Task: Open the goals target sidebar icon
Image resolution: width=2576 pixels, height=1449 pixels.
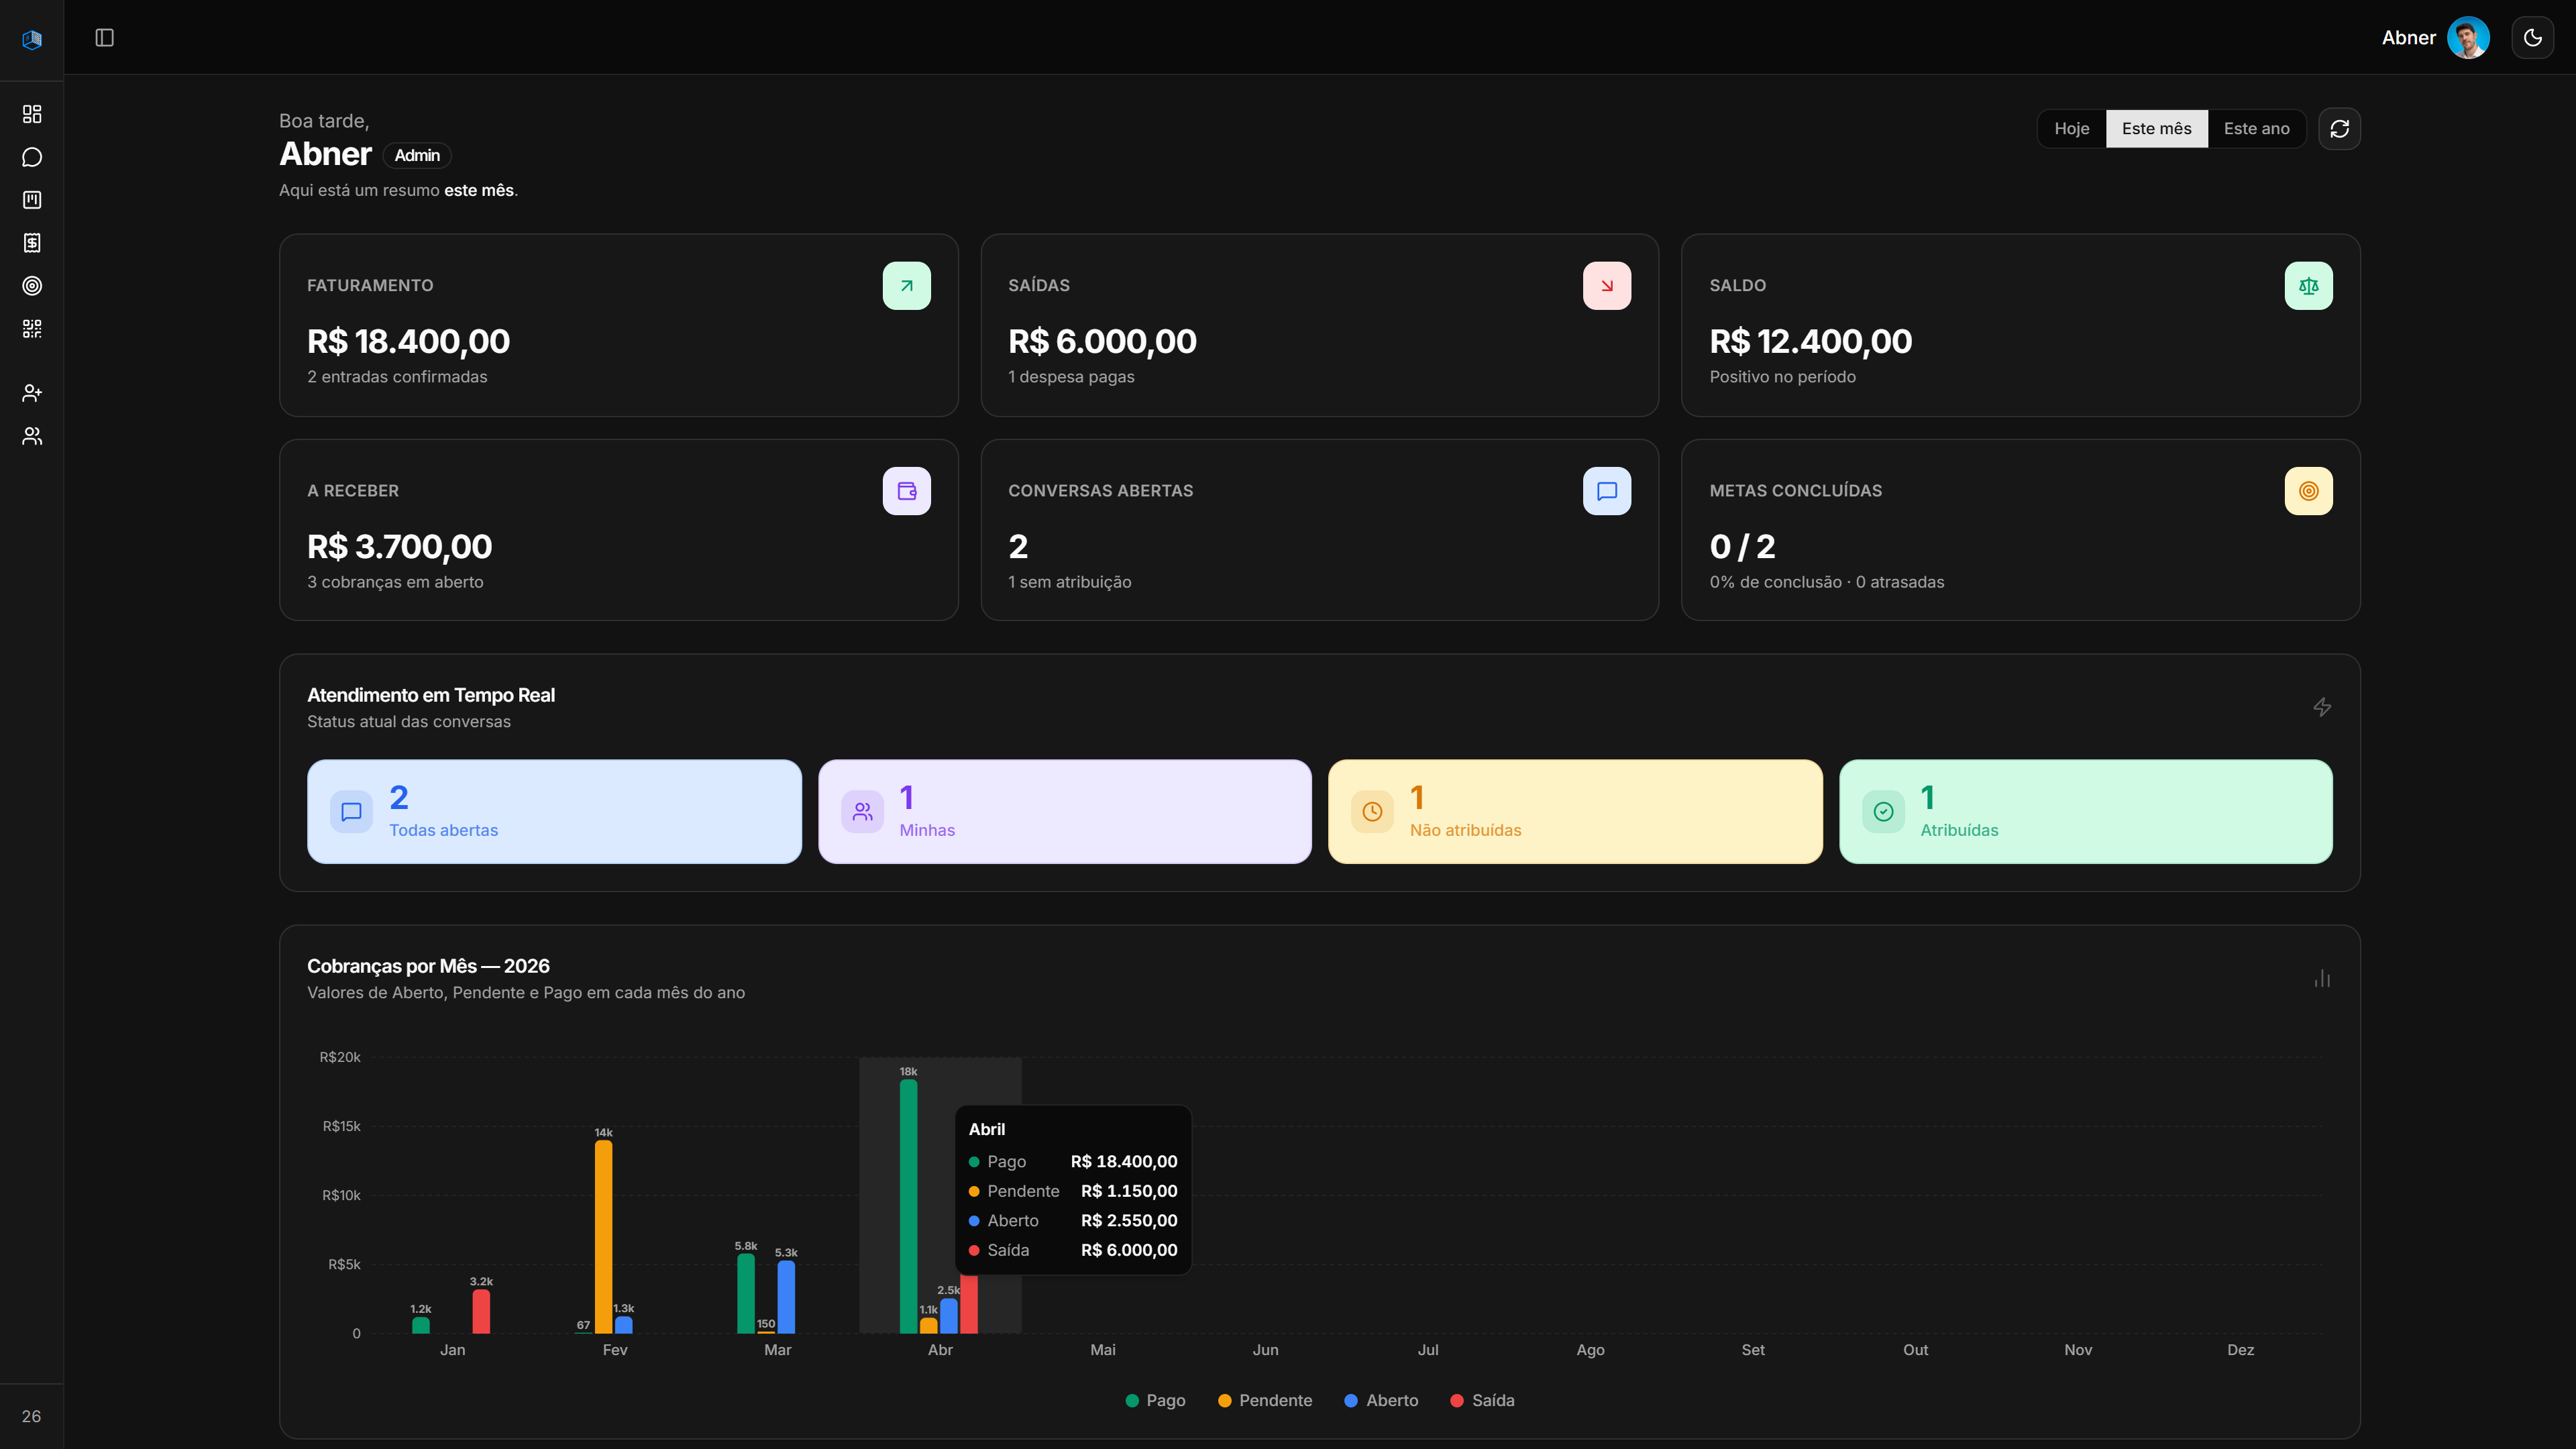Action: coord(32,286)
